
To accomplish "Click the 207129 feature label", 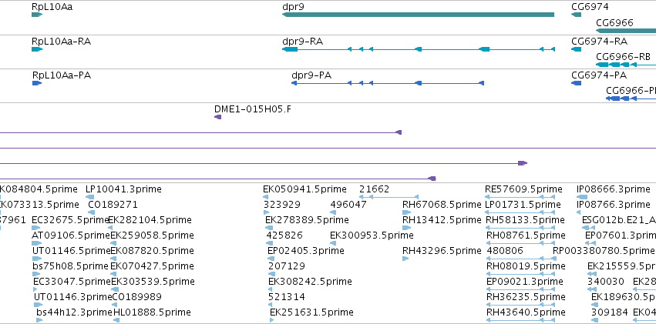I will [287, 266].
